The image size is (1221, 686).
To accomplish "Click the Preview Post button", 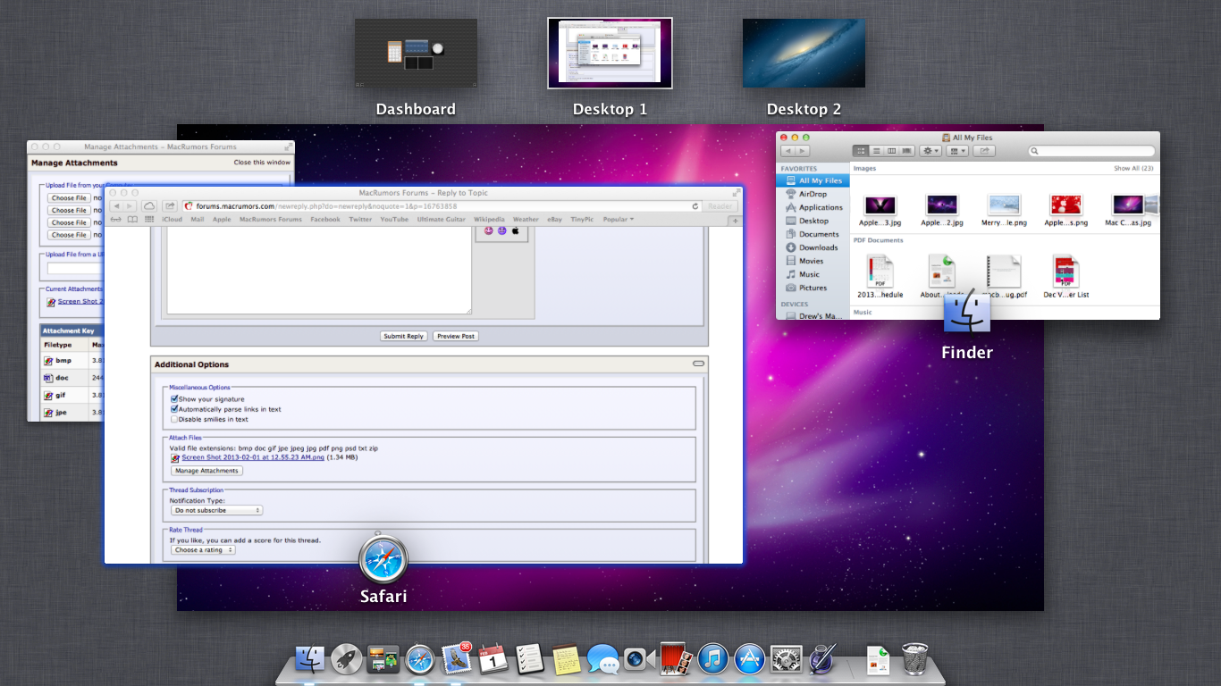I will click(455, 336).
